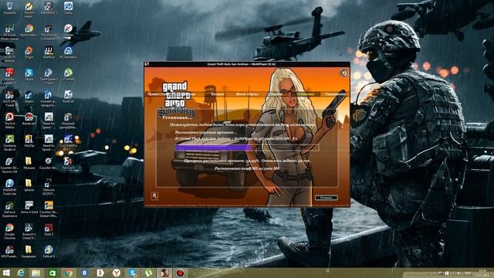The image size is (494, 278).
Task: Open the Skype desktop shortcut
Action: [29, 74]
